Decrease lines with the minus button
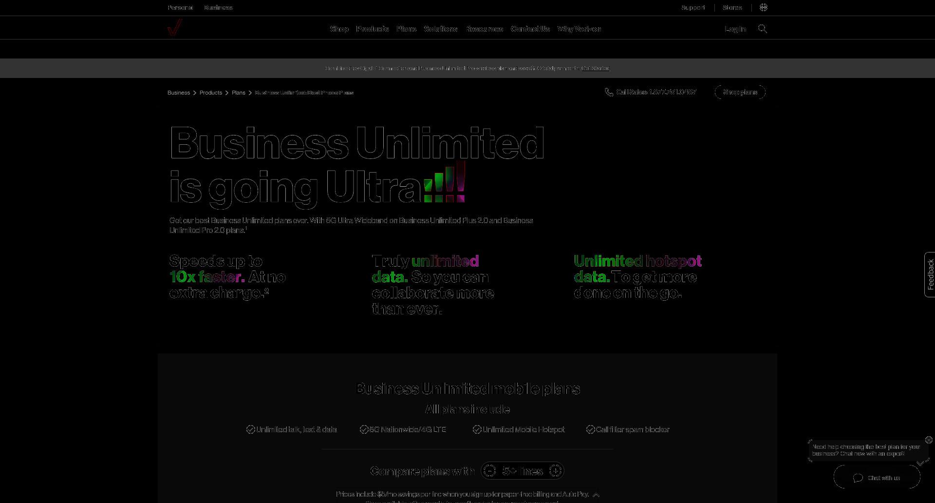 [490, 471]
